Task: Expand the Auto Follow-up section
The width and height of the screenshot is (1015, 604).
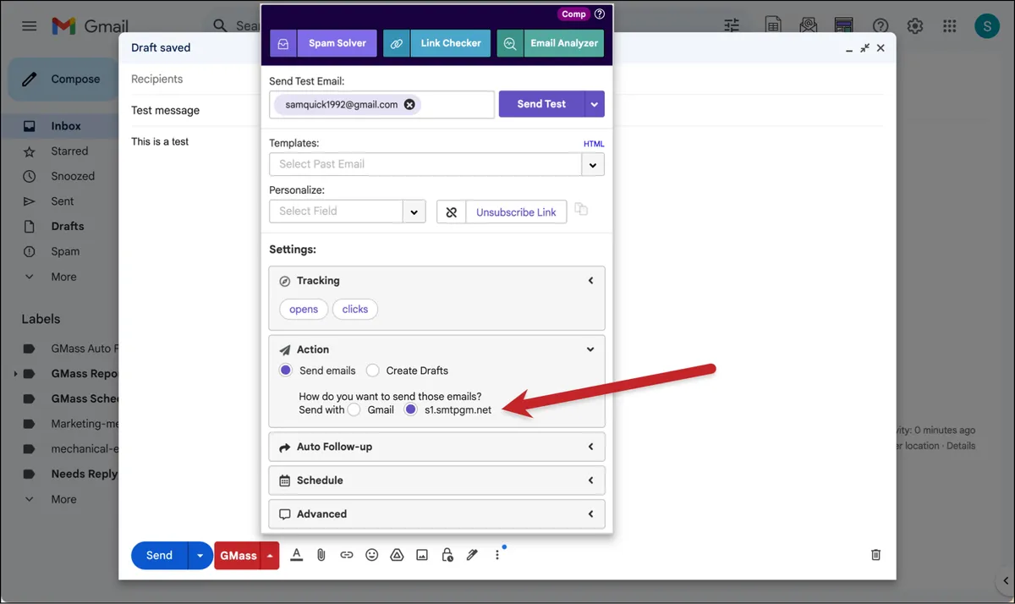Action: point(436,447)
